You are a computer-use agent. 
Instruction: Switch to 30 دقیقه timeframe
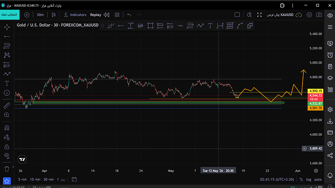tap(49, 179)
